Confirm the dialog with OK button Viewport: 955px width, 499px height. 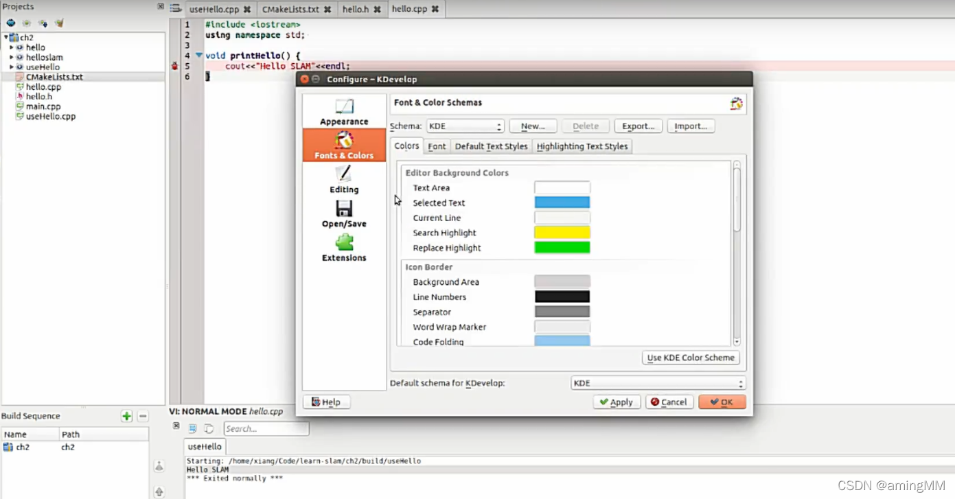(x=722, y=402)
